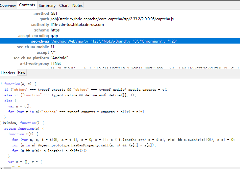The height and width of the screenshot is (169, 240).
Task: Place cursor on the "function t(t) {" line
Action: pyautogui.click(x=22, y=134)
